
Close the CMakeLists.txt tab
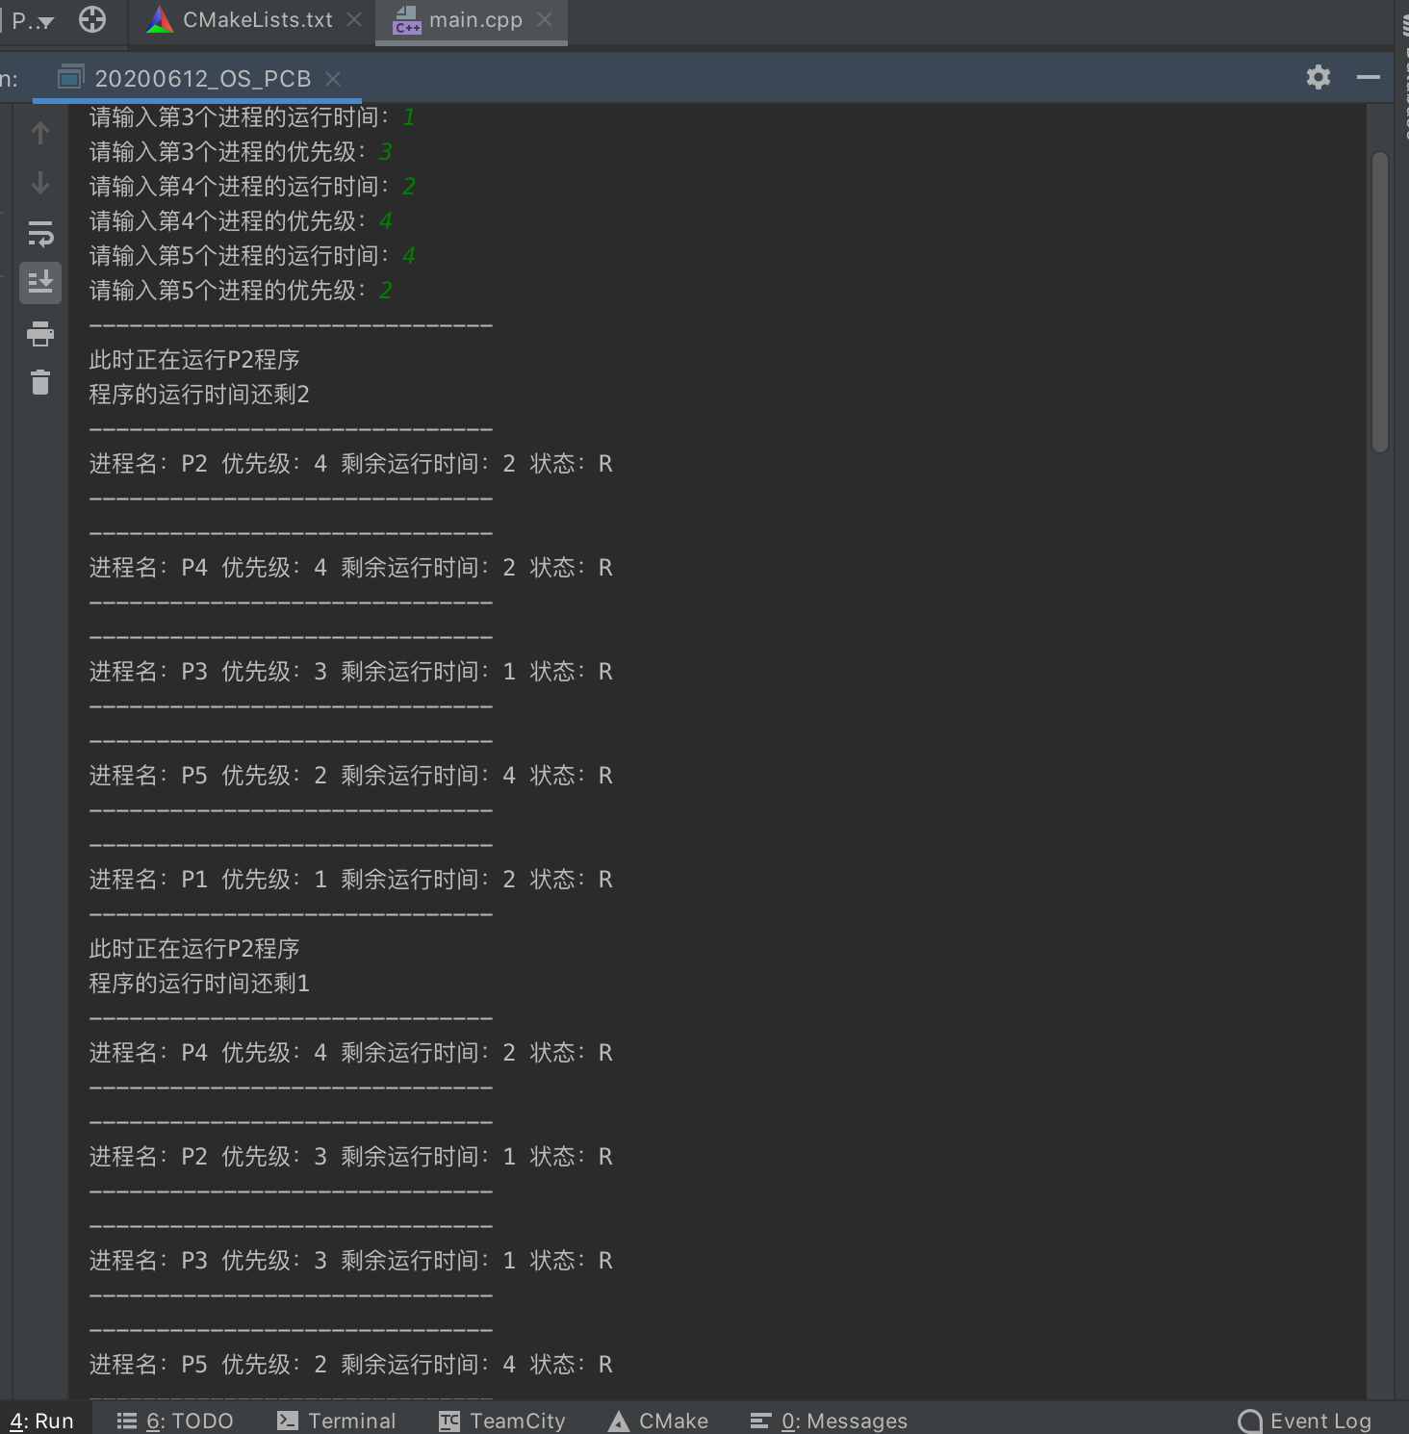coord(354,19)
